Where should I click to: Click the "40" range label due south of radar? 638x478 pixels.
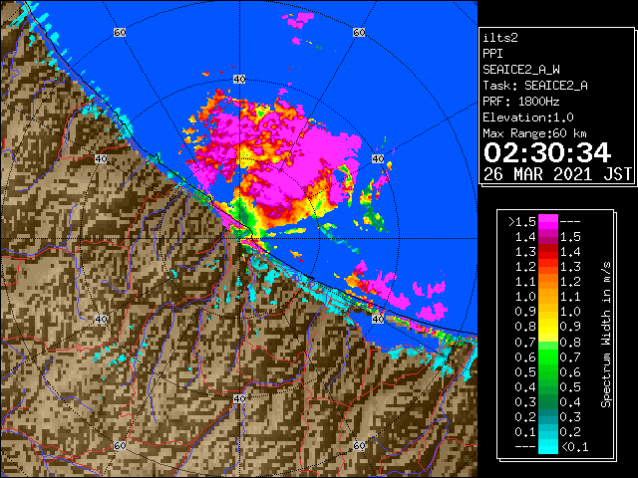[239, 398]
